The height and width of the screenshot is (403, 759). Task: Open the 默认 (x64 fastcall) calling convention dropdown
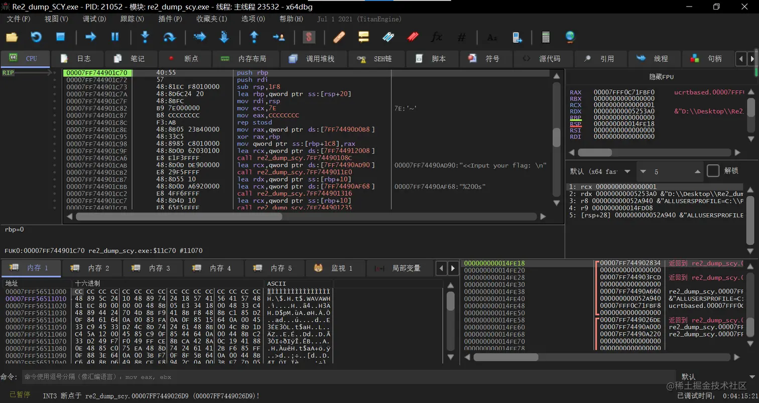point(599,172)
